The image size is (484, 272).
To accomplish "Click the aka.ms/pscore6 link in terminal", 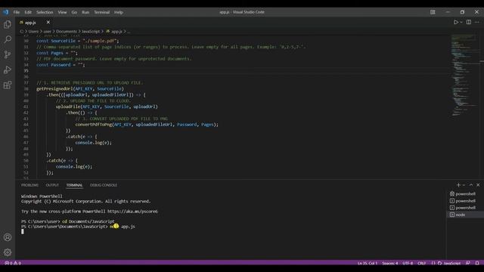I will [132, 212].
